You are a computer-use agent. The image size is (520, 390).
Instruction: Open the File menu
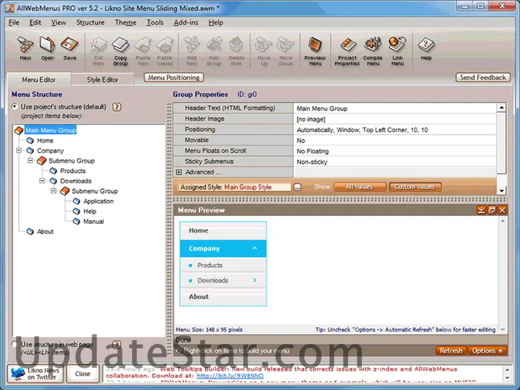point(14,23)
